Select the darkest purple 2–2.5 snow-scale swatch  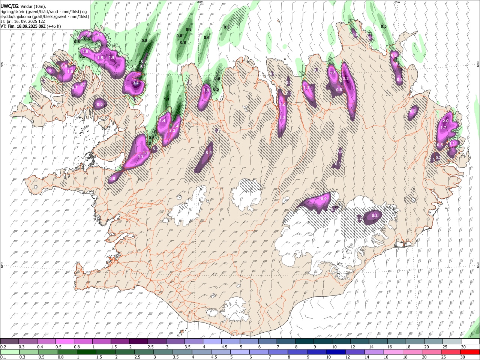(x=139, y=342)
